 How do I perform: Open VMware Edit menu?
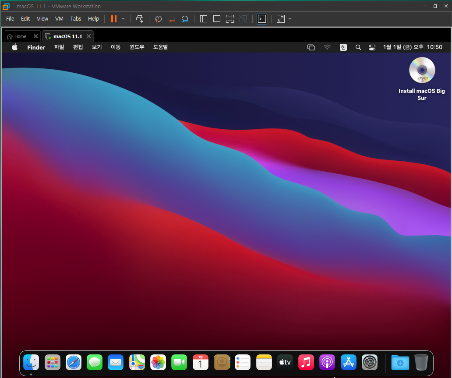[x=25, y=19]
